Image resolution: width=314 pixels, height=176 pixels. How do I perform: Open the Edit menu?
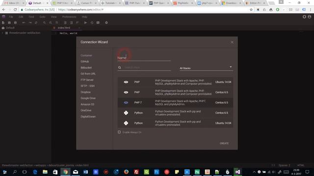pos(21,17)
